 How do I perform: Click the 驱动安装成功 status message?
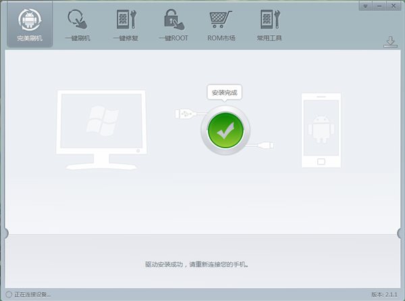pos(196,264)
